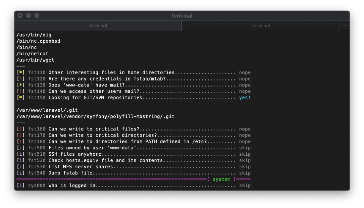Click the /bin/nc.openbsd output line
This screenshot has height=208, width=364.
[38, 41]
